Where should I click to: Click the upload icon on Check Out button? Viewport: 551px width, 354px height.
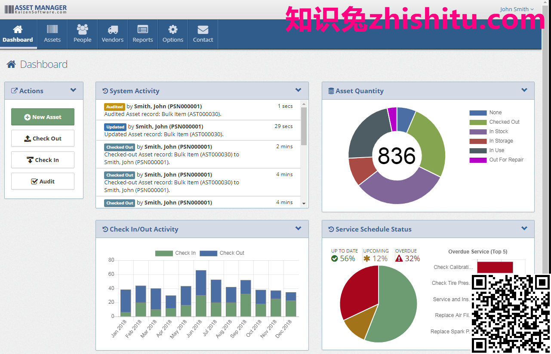28,138
